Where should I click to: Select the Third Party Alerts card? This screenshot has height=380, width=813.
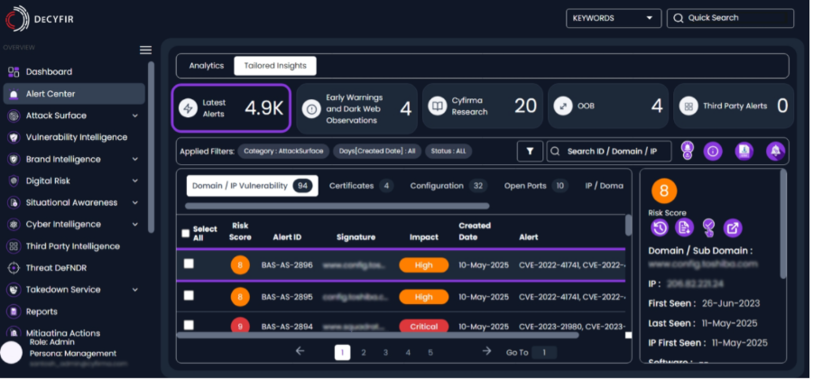click(x=734, y=107)
